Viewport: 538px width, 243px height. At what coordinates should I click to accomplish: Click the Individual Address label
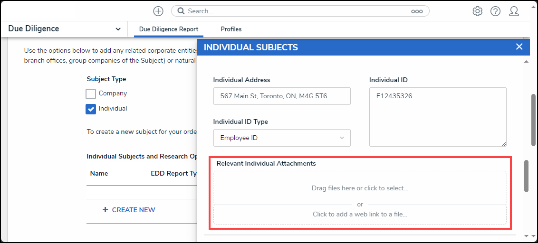pyautogui.click(x=241, y=80)
